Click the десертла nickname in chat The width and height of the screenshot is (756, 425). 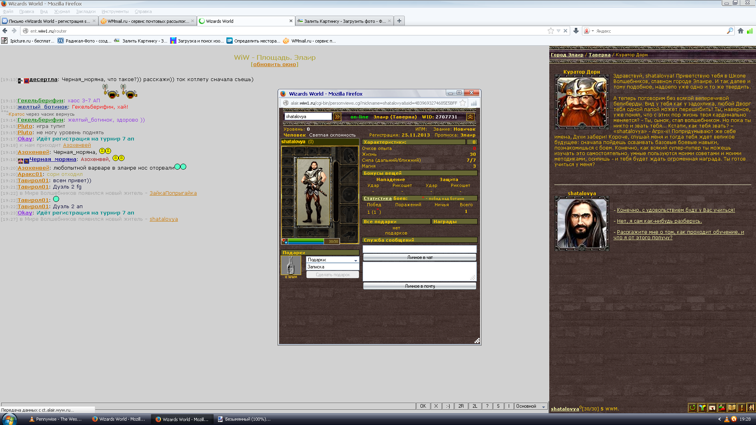coord(43,79)
